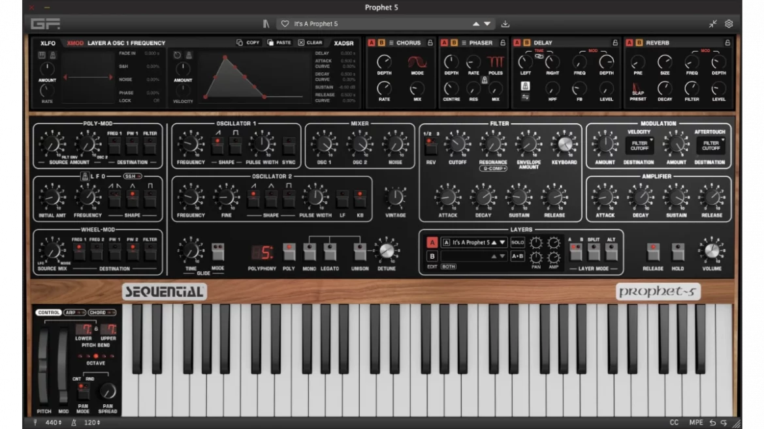Image resolution: width=764 pixels, height=429 pixels.
Task: Switch to the XADSR tab
Action: (343, 43)
